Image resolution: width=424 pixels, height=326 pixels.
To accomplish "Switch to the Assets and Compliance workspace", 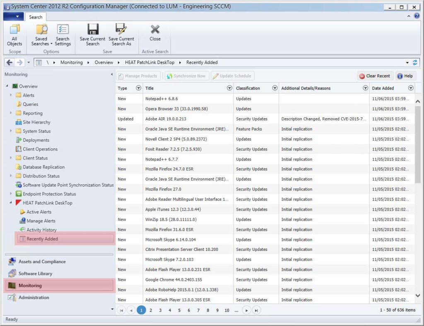I will [41, 261].
